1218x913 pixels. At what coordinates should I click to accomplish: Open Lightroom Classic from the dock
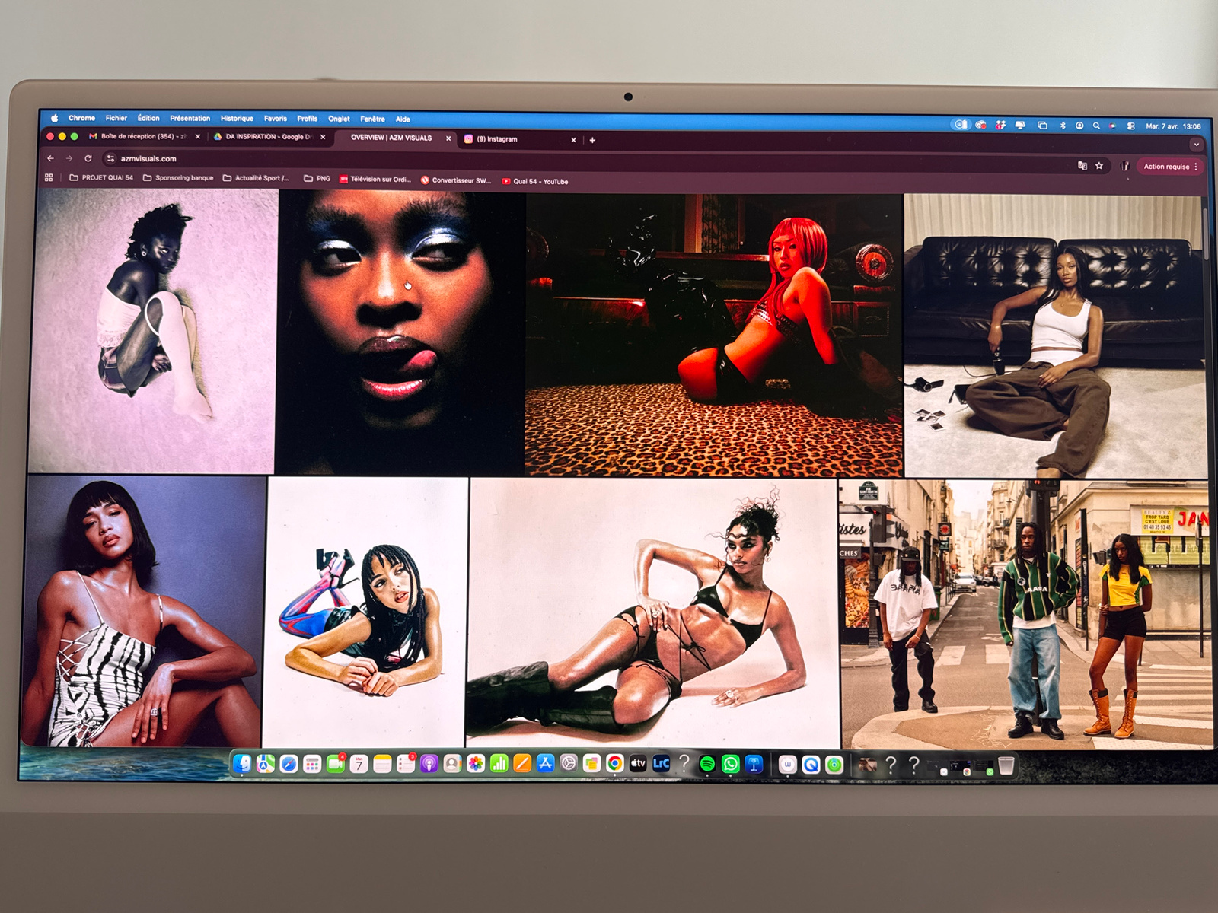[661, 763]
